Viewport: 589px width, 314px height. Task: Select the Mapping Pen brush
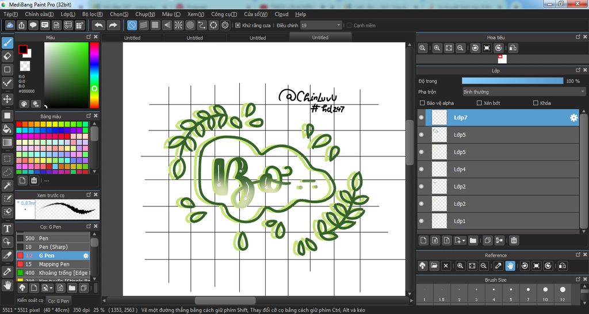[x=53, y=264]
